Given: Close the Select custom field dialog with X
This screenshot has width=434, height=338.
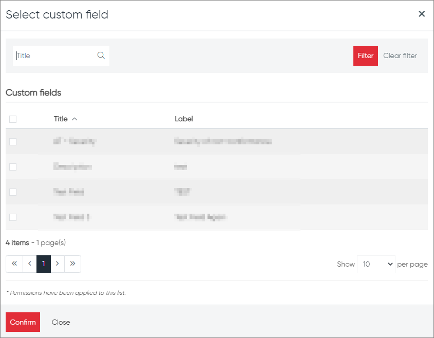Looking at the screenshot, I should point(422,14).
